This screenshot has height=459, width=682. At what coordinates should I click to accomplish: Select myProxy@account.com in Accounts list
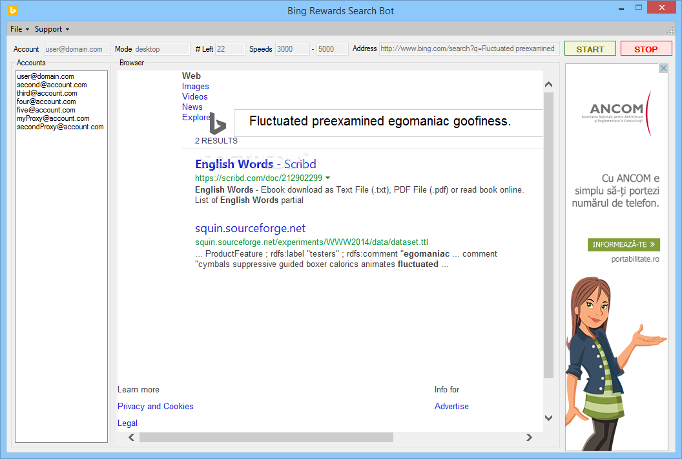(x=53, y=118)
